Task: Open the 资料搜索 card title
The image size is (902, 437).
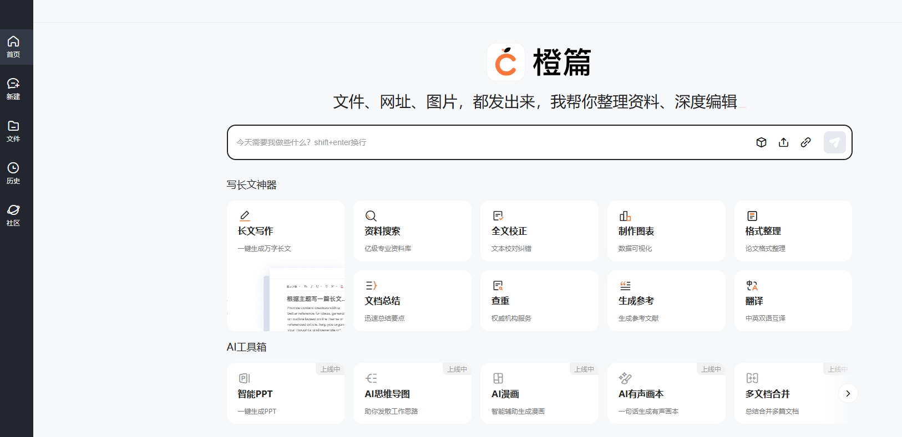Action: (382, 231)
